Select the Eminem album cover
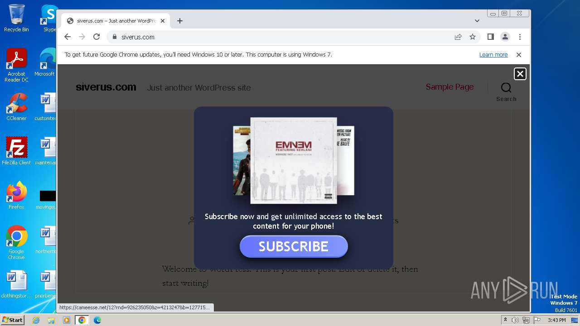The width and height of the screenshot is (580, 326). 294,160
